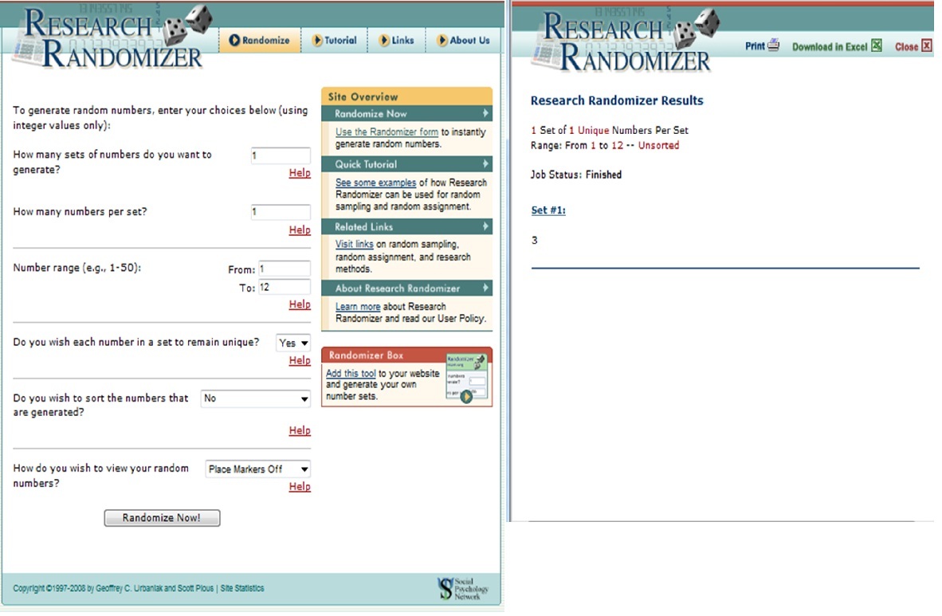Click the Randomize Now! button

click(163, 518)
